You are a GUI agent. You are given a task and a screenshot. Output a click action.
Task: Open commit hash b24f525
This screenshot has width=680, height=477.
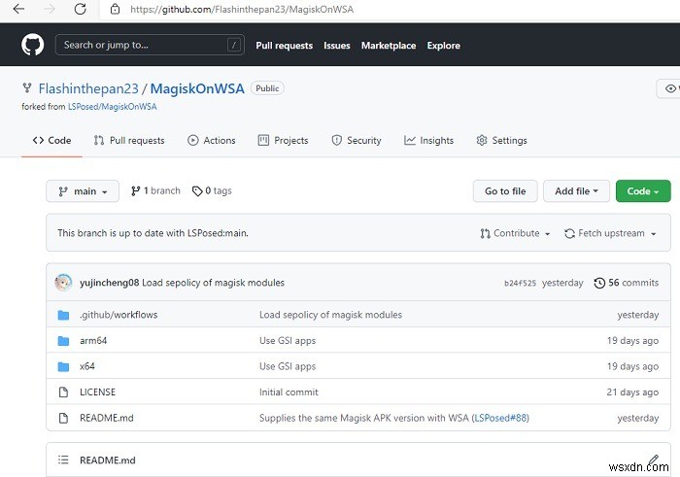[520, 283]
